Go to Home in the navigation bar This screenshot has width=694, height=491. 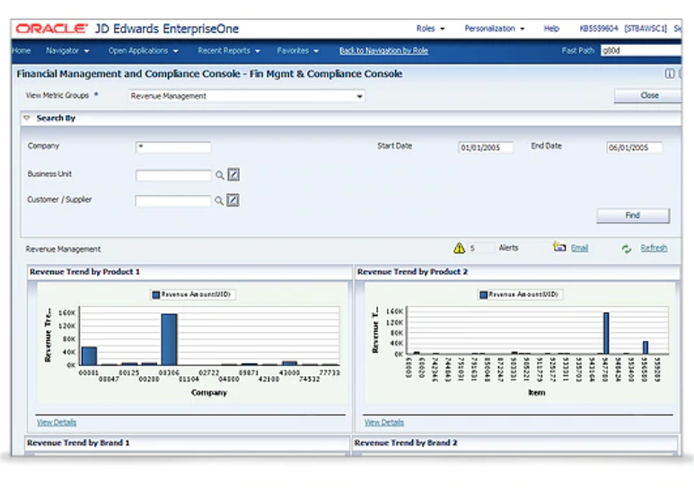click(22, 51)
